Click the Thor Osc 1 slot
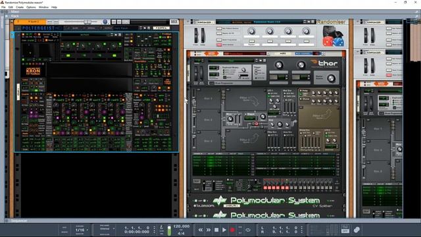Viewport: 421px width, 237px height. (209, 98)
